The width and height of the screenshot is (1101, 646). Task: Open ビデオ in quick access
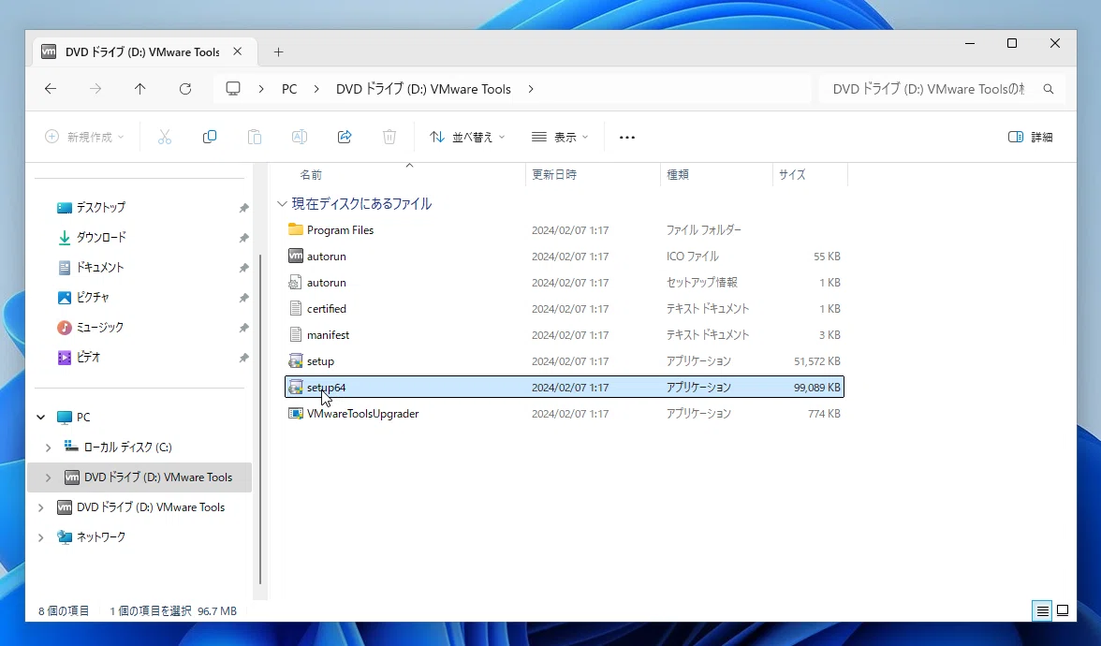(88, 358)
